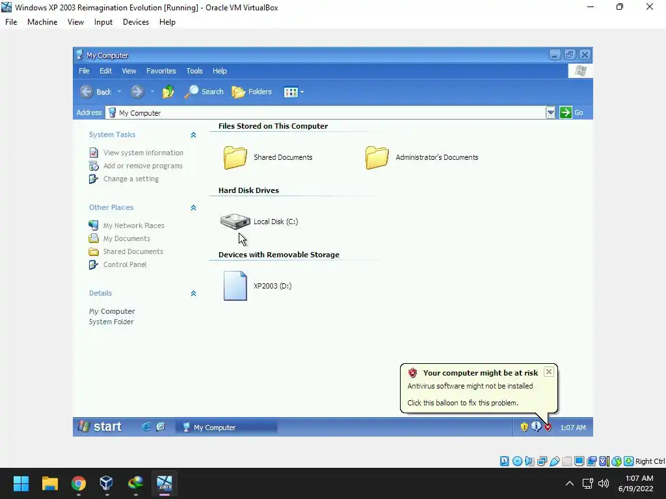Collapse the Other Places section
This screenshot has height=499, width=666.
click(193, 208)
